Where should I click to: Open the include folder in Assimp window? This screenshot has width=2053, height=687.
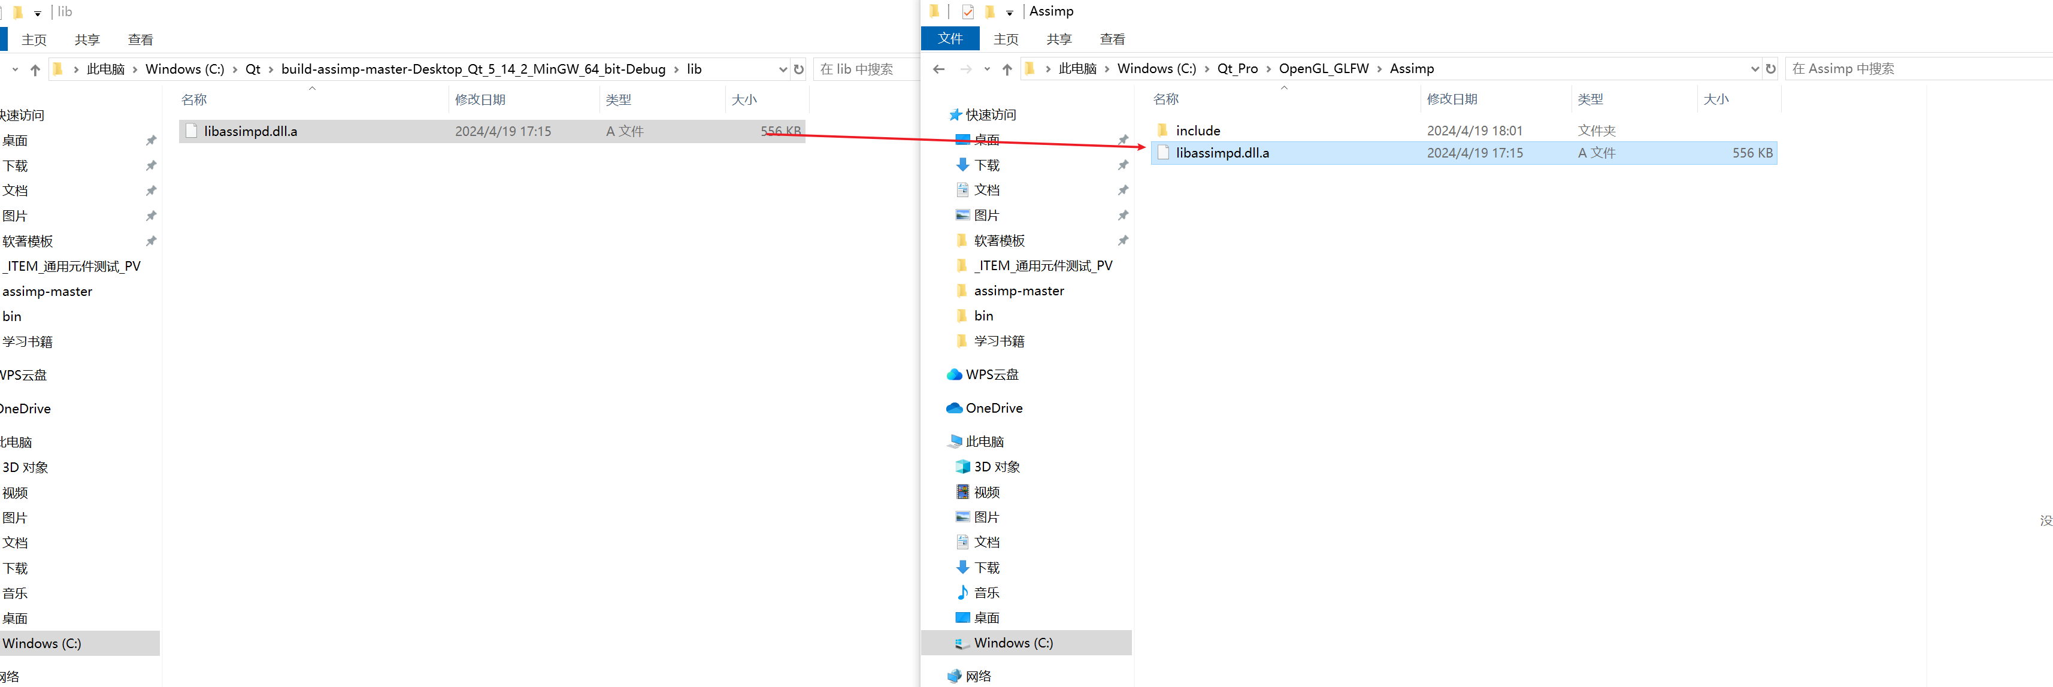pyautogui.click(x=1464, y=131)
